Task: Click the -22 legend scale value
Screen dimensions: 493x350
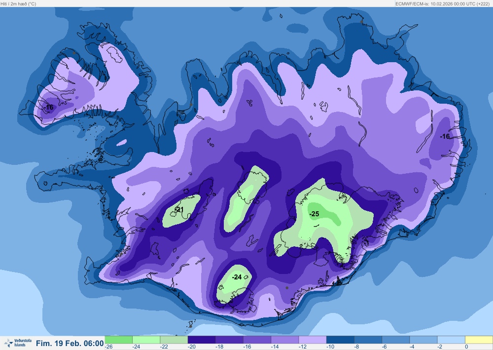Action: (x=164, y=347)
